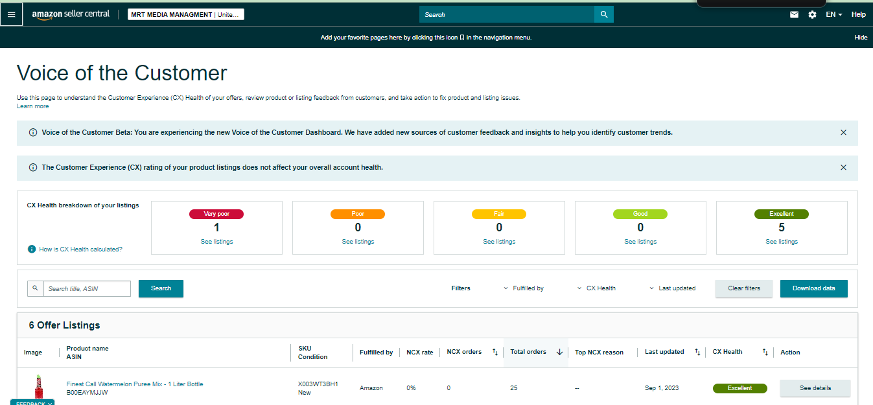Dismiss the CX rating account health banner
873x405 pixels.
click(843, 167)
